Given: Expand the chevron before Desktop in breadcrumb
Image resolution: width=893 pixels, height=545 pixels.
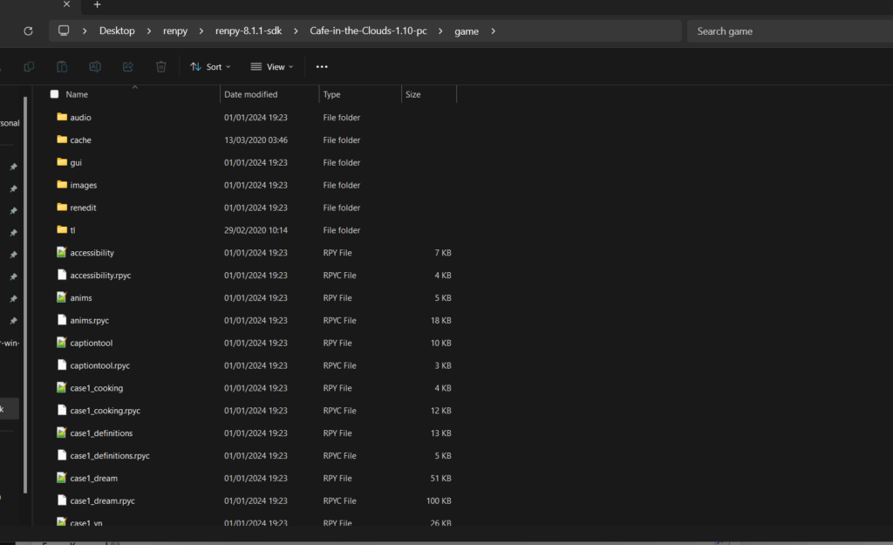Looking at the screenshot, I should (x=85, y=31).
